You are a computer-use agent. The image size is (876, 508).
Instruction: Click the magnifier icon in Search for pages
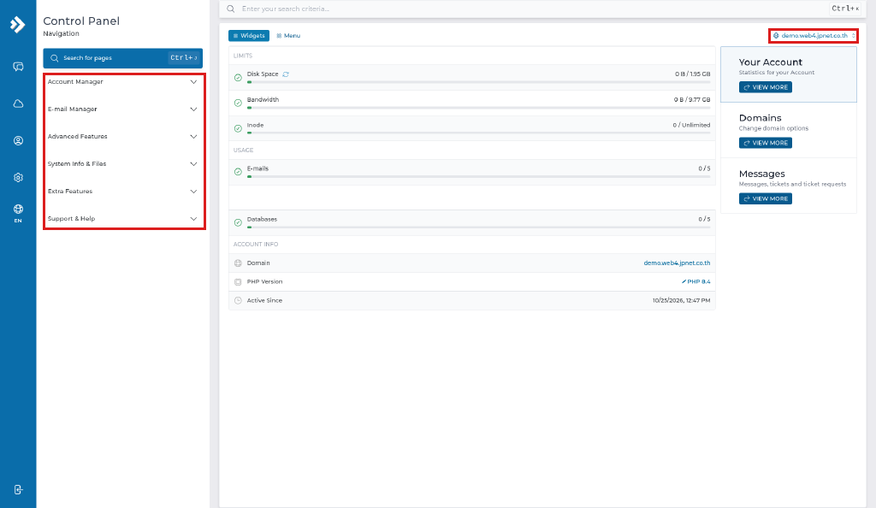[54, 58]
